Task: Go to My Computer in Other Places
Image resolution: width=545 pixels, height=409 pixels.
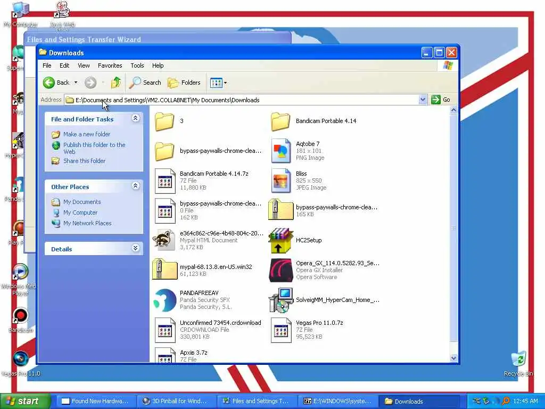Action: (80, 212)
